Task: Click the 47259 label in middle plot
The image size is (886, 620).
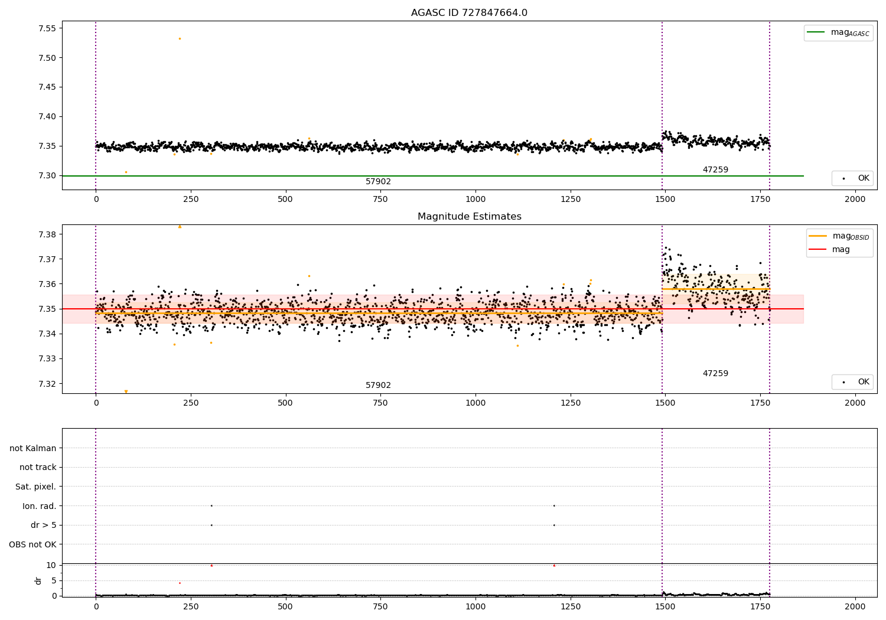Action: (715, 374)
